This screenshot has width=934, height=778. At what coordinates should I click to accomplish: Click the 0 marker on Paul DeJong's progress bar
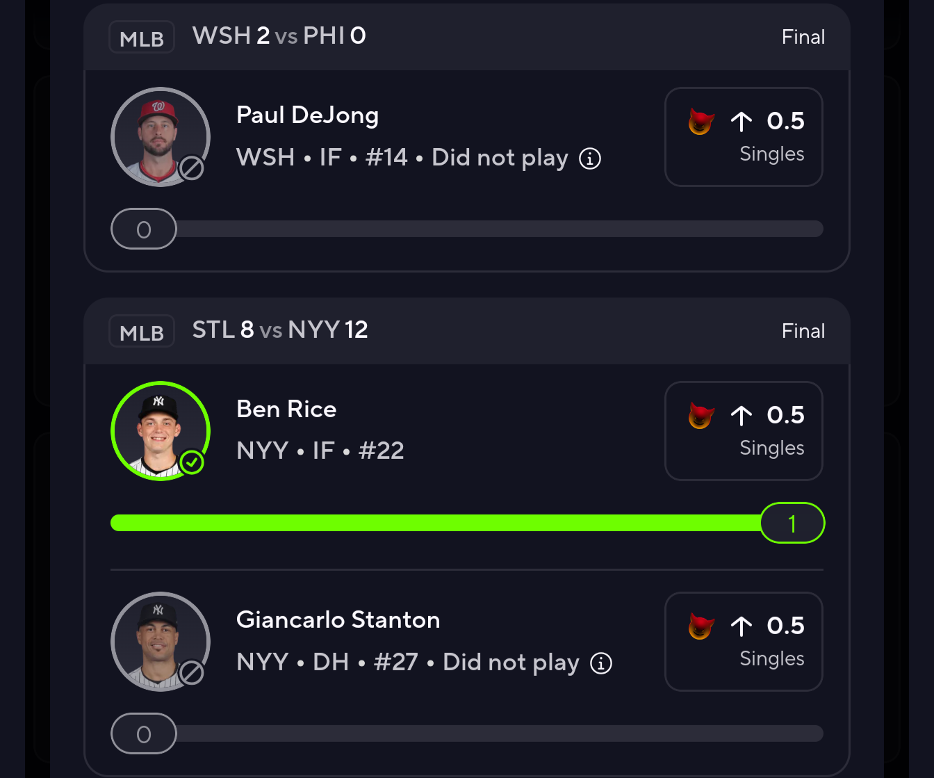click(144, 229)
